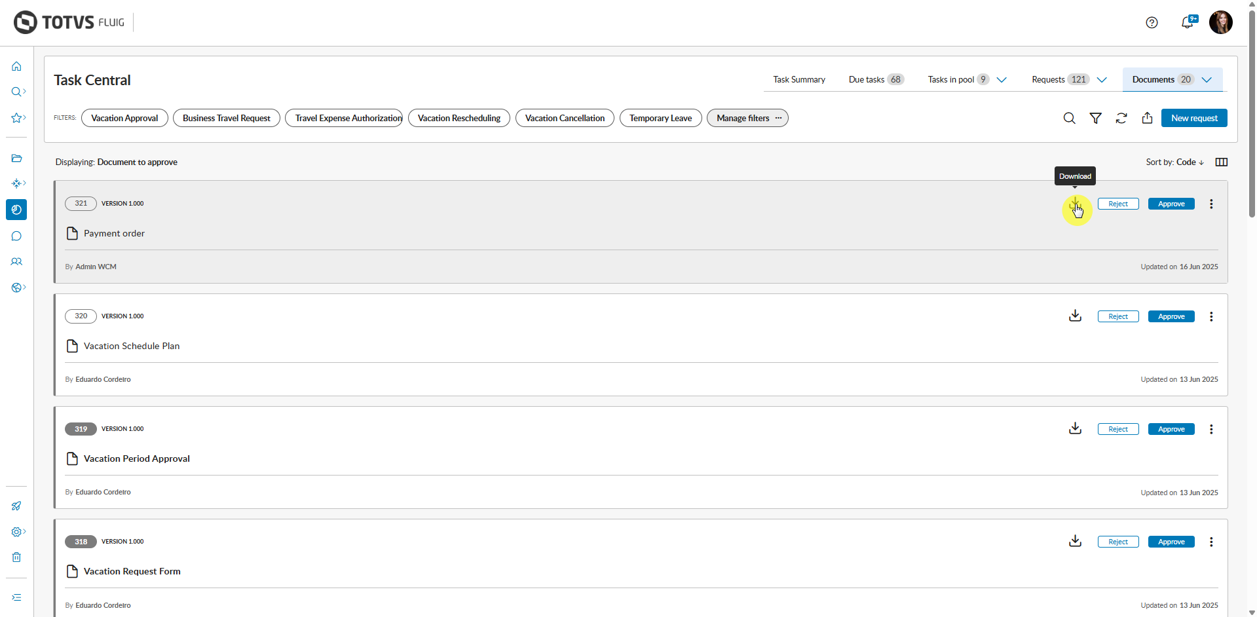Image resolution: width=1257 pixels, height=617 pixels.
Task: Download the Vacation Schedule Plan document
Action: [1075, 316]
